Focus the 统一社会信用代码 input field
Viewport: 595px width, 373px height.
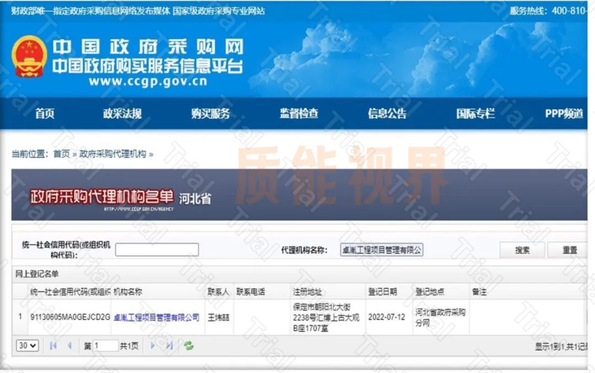[156, 250]
